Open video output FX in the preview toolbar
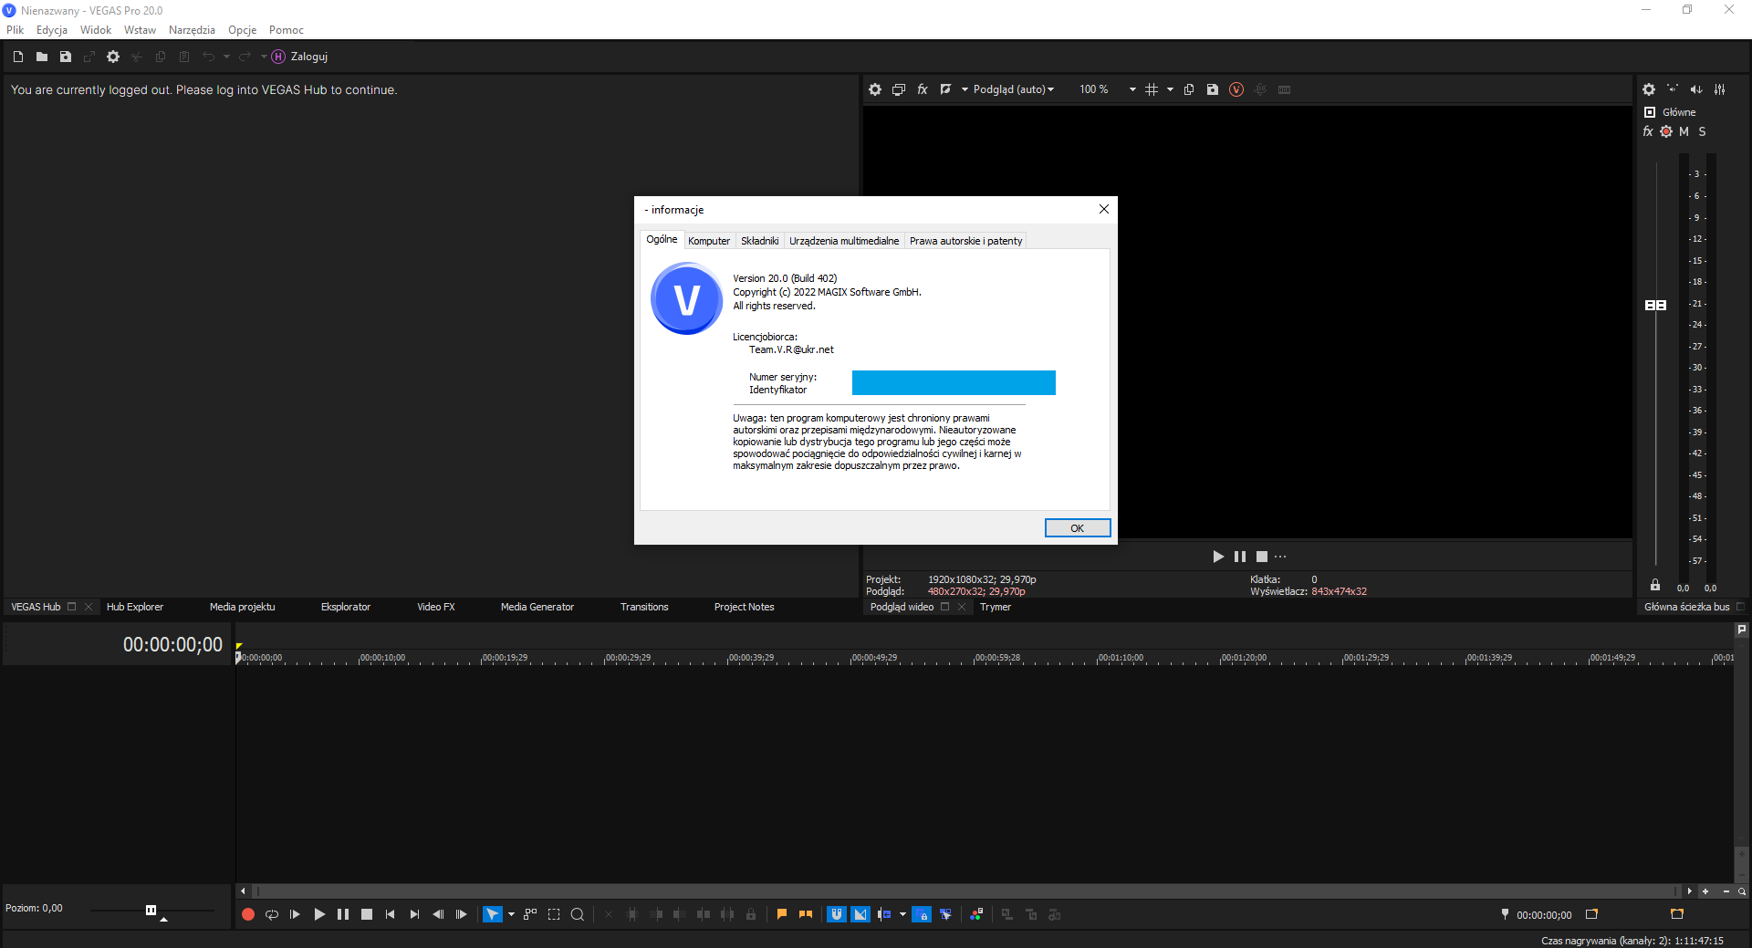This screenshot has width=1752, height=948. tap(923, 89)
